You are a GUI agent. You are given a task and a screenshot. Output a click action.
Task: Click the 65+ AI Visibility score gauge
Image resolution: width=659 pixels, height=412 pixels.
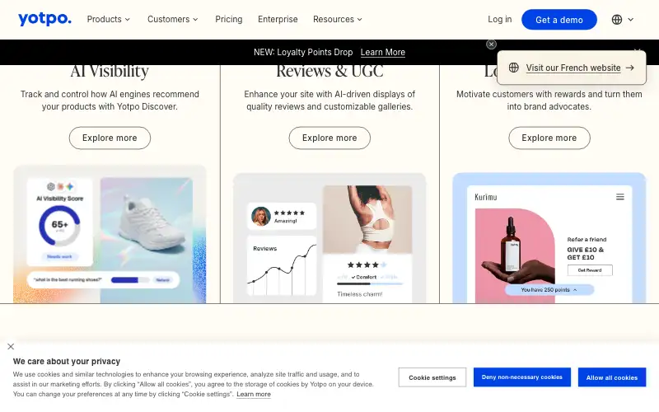pos(59,226)
